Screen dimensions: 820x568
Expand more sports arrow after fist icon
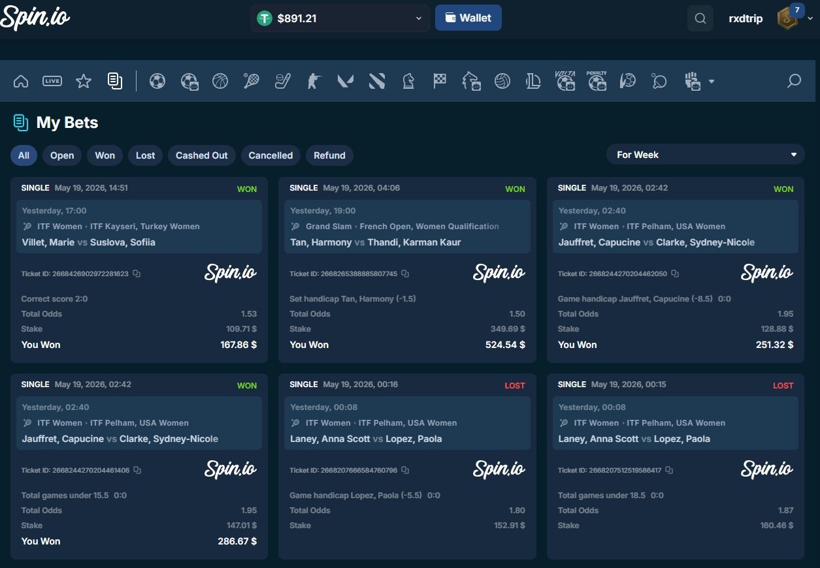[712, 82]
